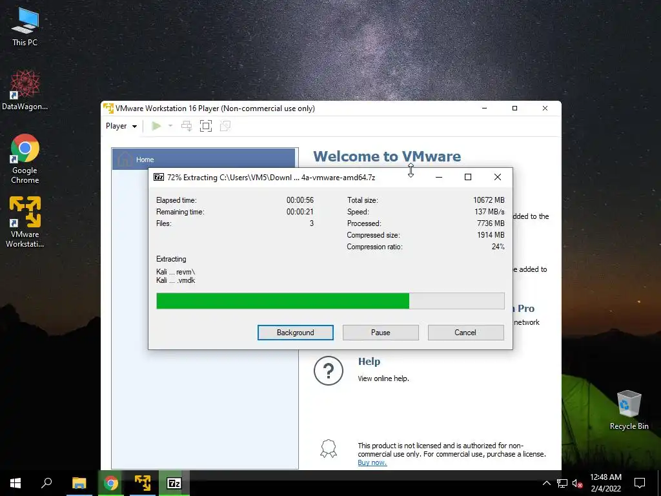The height and width of the screenshot is (496, 661).
Task: Open the notification center icon
Action: coord(640,483)
